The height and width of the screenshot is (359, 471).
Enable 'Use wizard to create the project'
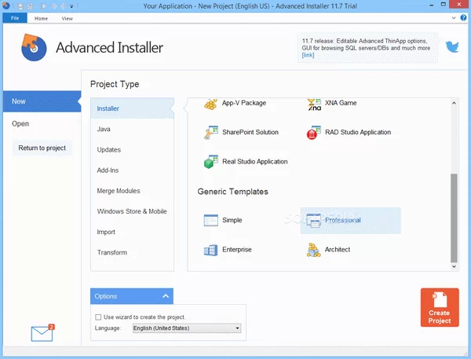pyautogui.click(x=98, y=317)
